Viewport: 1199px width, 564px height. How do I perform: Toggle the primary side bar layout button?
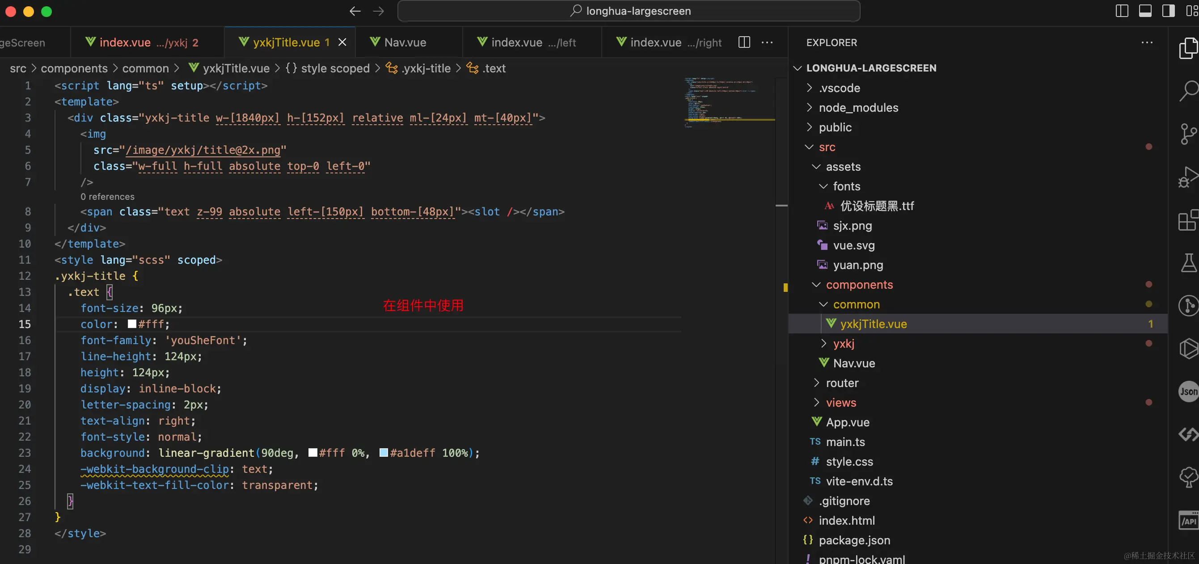[x=1122, y=11]
